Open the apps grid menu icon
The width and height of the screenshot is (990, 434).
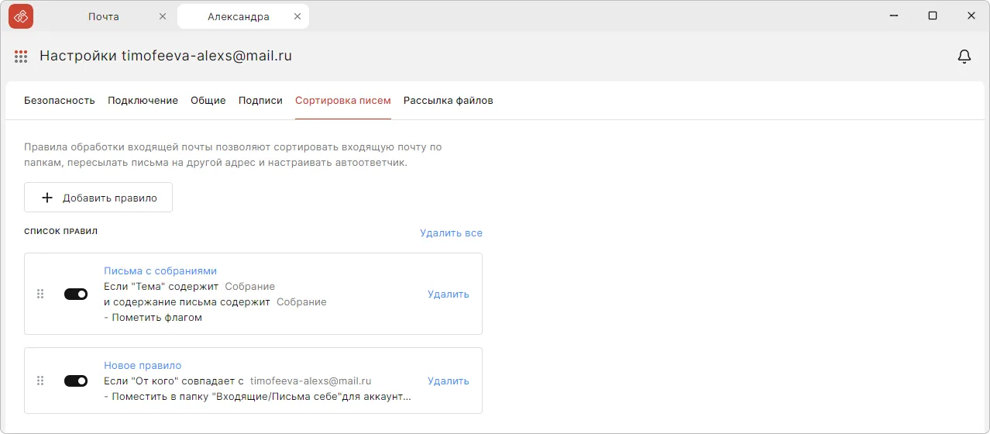pyautogui.click(x=21, y=57)
